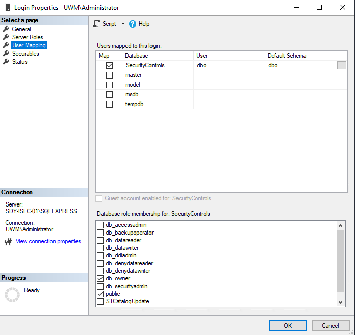Select the User cell for SecurityControls
The width and height of the screenshot is (355, 335).
click(229, 66)
